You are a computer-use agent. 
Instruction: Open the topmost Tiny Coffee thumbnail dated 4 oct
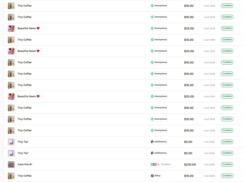11,6
